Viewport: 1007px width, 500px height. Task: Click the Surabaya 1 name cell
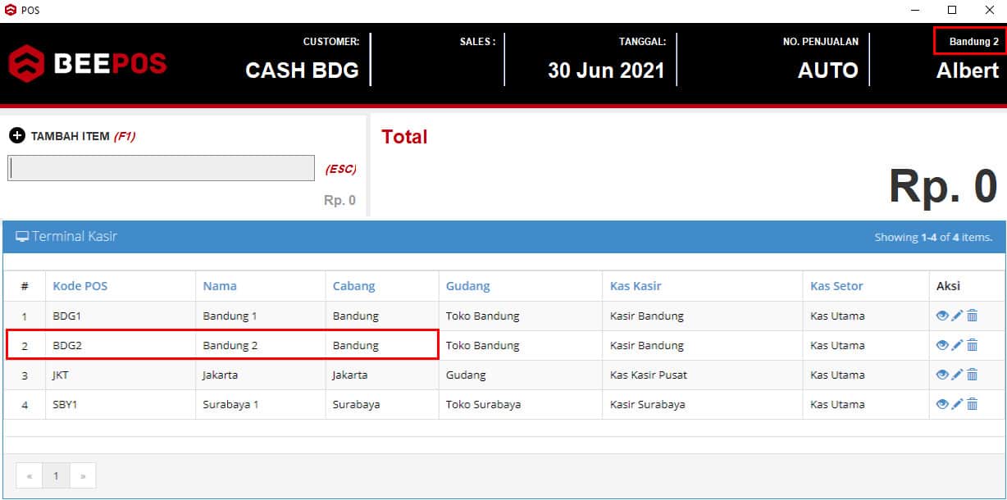point(261,404)
